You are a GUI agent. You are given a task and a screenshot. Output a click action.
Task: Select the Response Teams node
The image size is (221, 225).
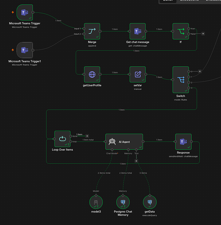tap(183, 142)
